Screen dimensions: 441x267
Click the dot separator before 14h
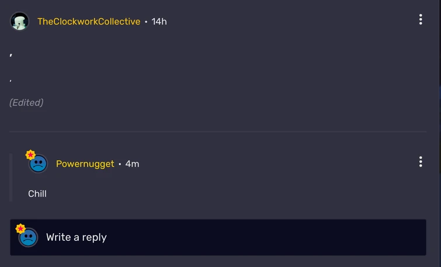[146, 22]
